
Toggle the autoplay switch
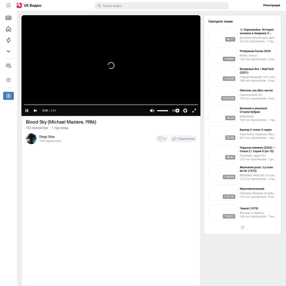tap(176, 110)
